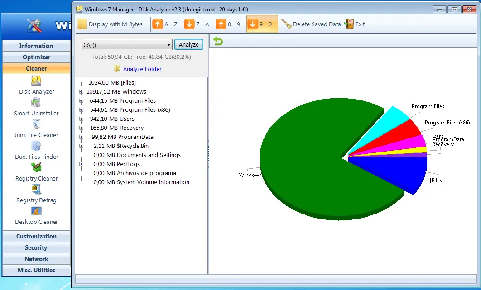Open the Registry Defrag tool icon

tap(36, 189)
